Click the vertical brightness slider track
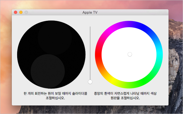Image resolution: width=183 pixels, height=114 pixels. [x=90, y=53]
